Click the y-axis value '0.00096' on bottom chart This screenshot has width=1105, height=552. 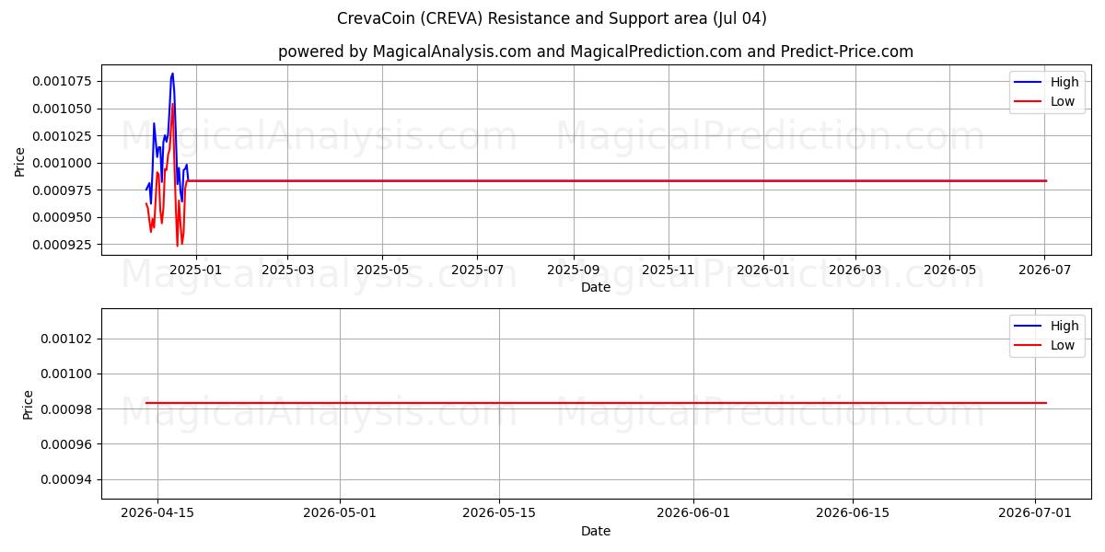click(x=66, y=444)
